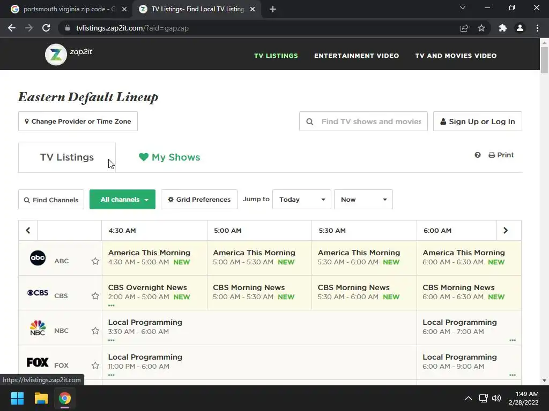Viewport: 549px width, 411px height.
Task: Open America This Morning 6:00 AM listing
Action: (x=469, y=257)
